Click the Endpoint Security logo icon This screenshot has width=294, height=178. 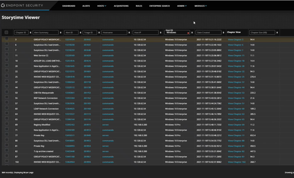point(3,6)
